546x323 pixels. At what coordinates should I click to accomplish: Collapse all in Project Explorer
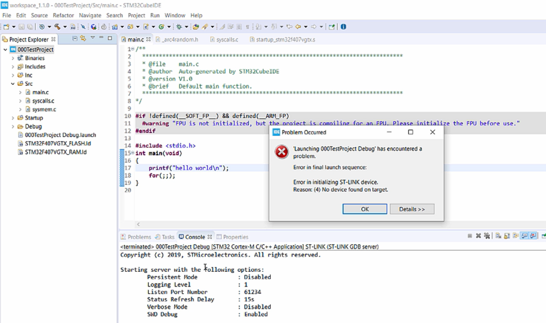pos(75,38)
